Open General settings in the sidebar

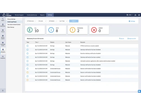(3, 31)
